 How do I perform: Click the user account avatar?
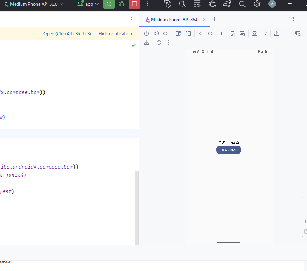[272, 4]
